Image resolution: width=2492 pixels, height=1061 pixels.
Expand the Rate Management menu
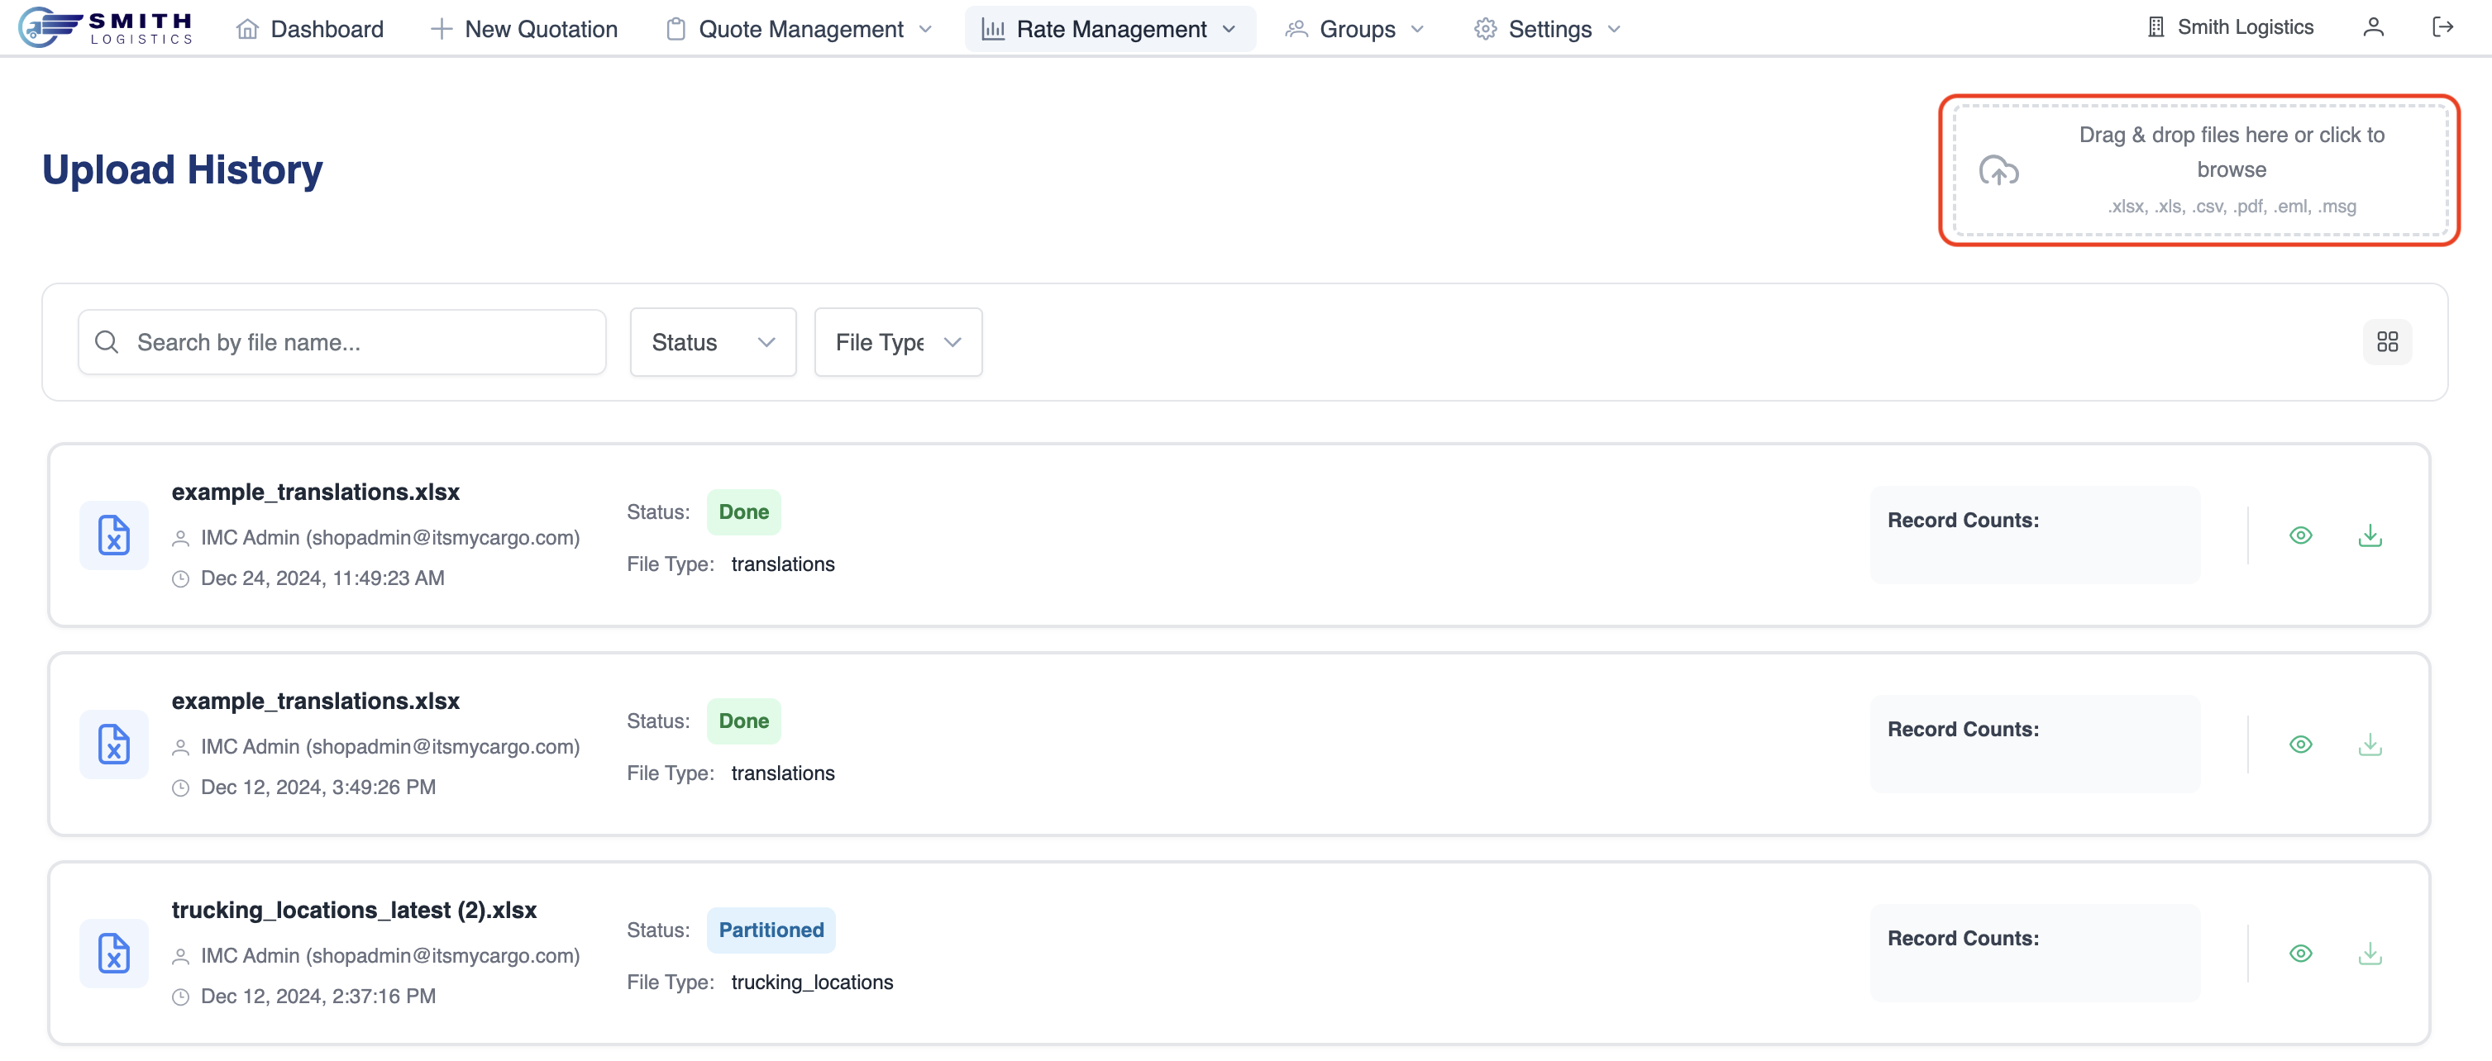pyautogui.click(x=1110, y=29)
